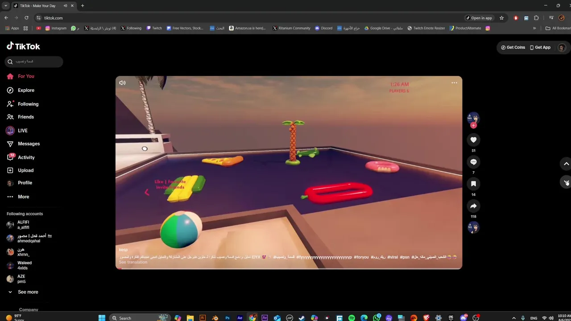Open the Windows Start button
The width and height of the screenshot is (571, 321).
click(102, 318)
